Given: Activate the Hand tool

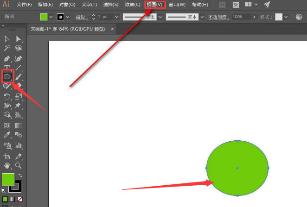Looking at the screenshot, I should point(7,166).
